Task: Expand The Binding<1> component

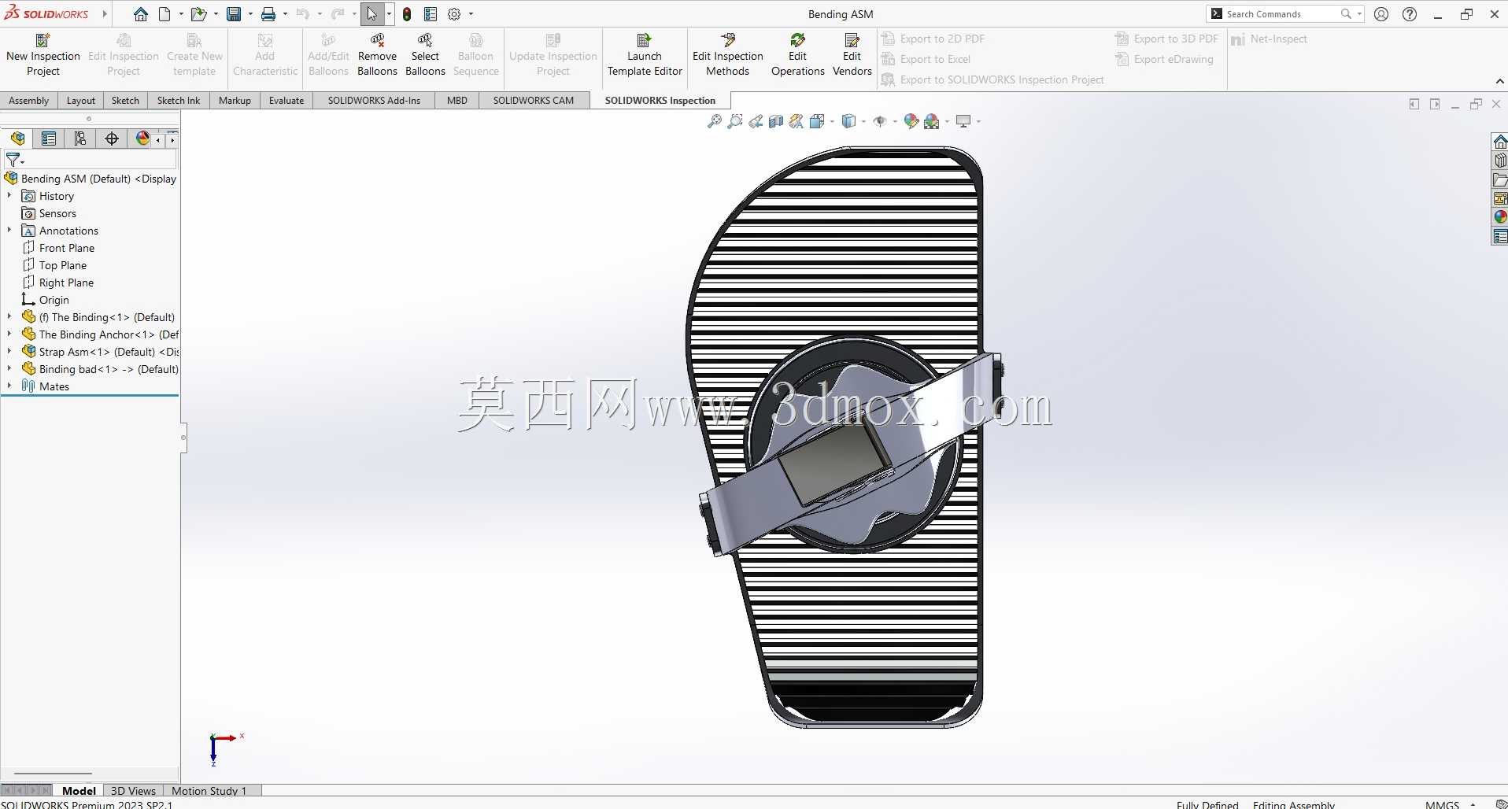Action: click(9, 317)
